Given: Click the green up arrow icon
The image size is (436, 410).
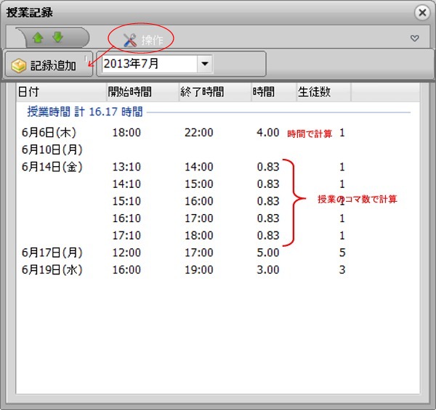Looking at the screenshot, I should coord(38,38).
